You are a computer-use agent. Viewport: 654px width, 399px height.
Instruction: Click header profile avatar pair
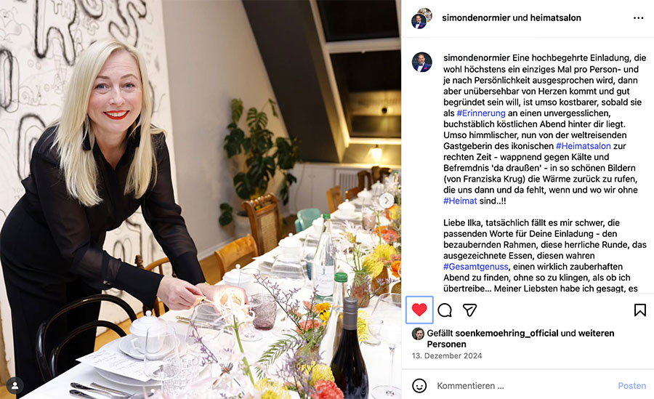[421, 18]
